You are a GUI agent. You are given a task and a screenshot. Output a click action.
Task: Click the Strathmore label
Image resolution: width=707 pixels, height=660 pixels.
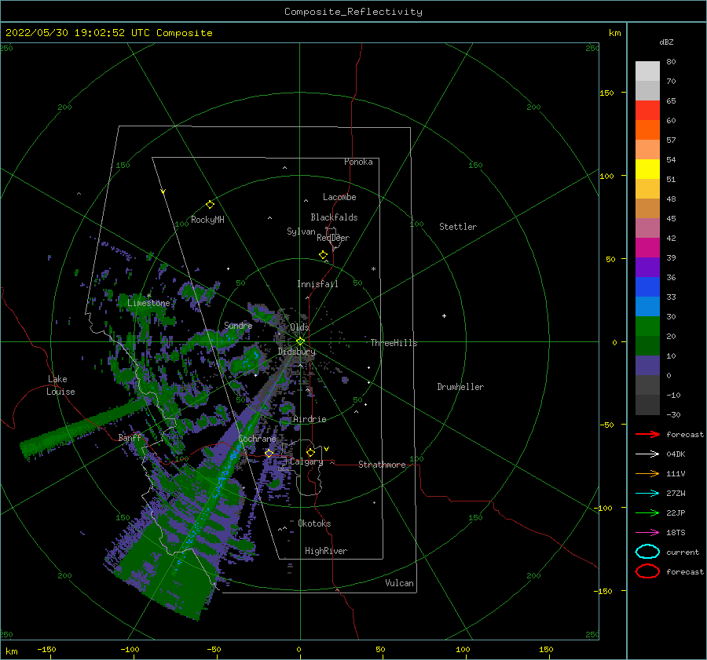pos(382,465)
